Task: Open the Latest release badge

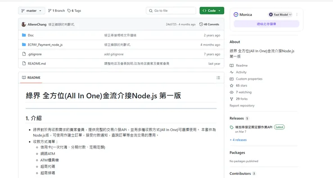Action: [279, 127]
